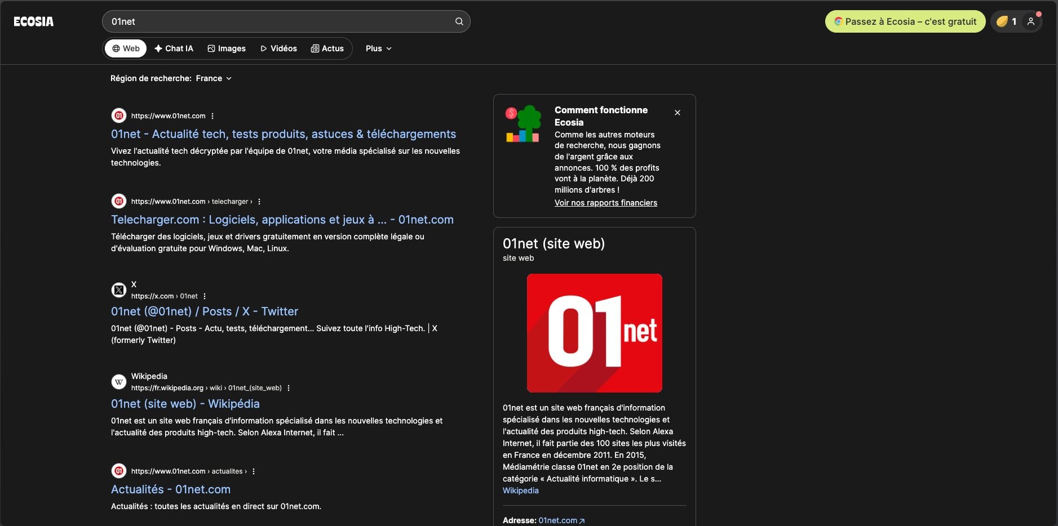Viewport: 1058px width, 526px height.
Task: Click the favicon beside Telecharger.com result
Action: [x=118, y=202]
